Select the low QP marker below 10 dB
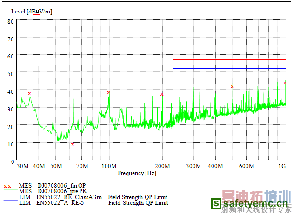Screen dimensions: 293x214 click(x=73, y=144)
